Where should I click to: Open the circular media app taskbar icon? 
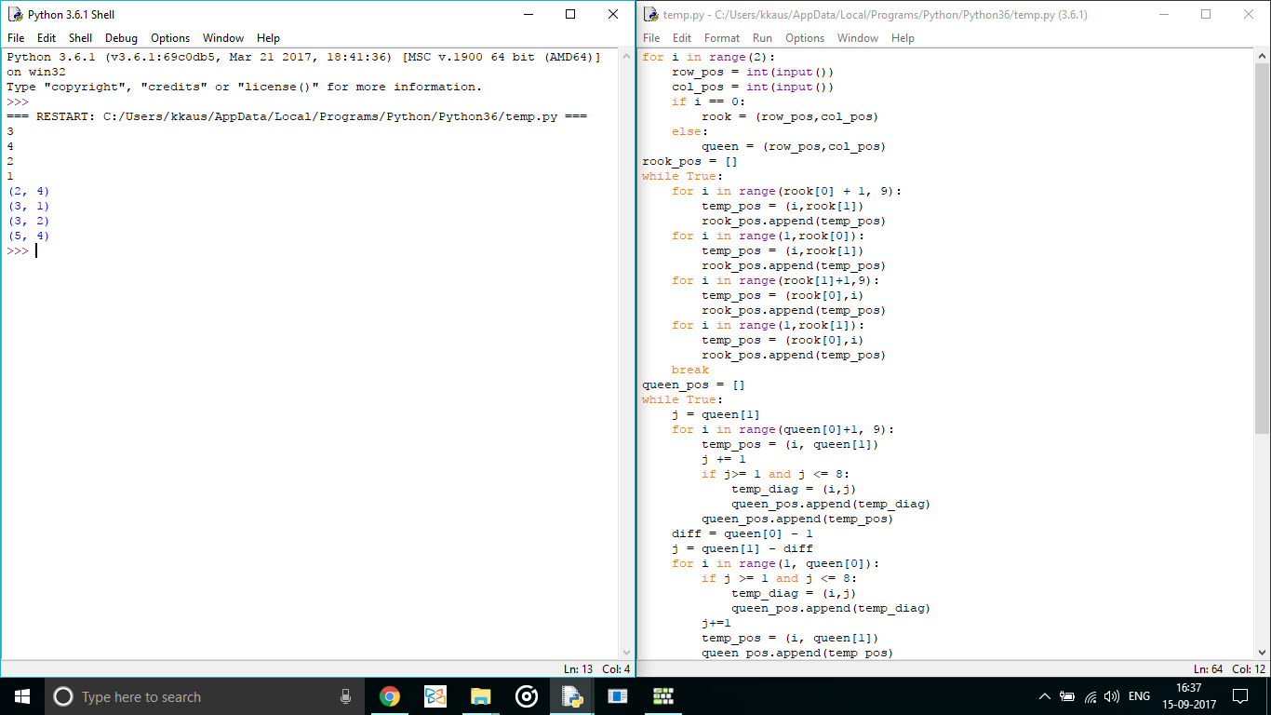tap(526, 696)
